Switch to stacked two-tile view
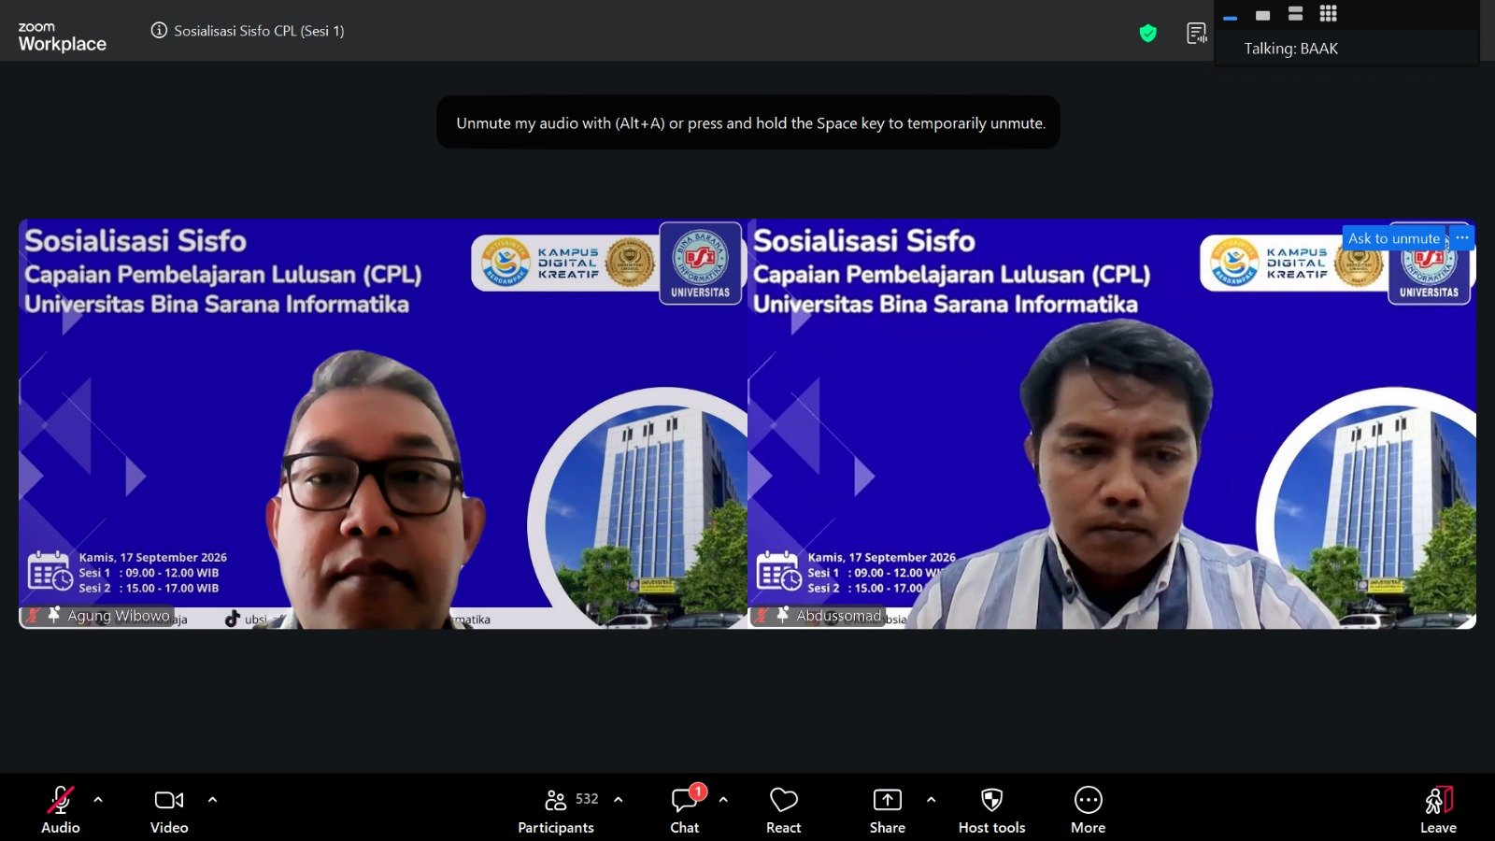Viewport: 1495px width, 841px height. [x=1295, y=14]
